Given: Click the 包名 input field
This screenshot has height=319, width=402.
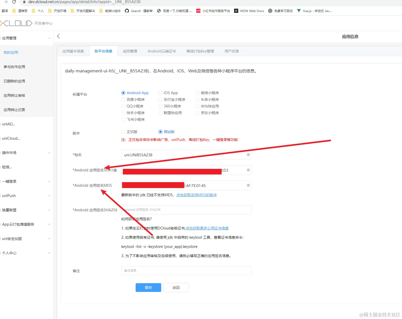Looking at the screenshot, I should pyautogui.click(x=187, y=155).
